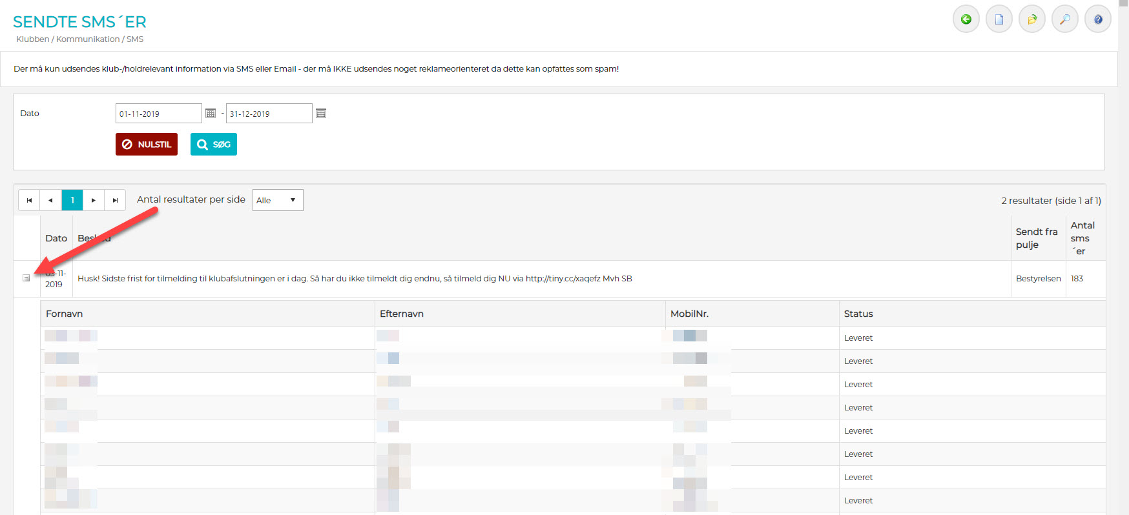Click the end date field 31-12-2019

pyautogui.click(x=269, y=114)
